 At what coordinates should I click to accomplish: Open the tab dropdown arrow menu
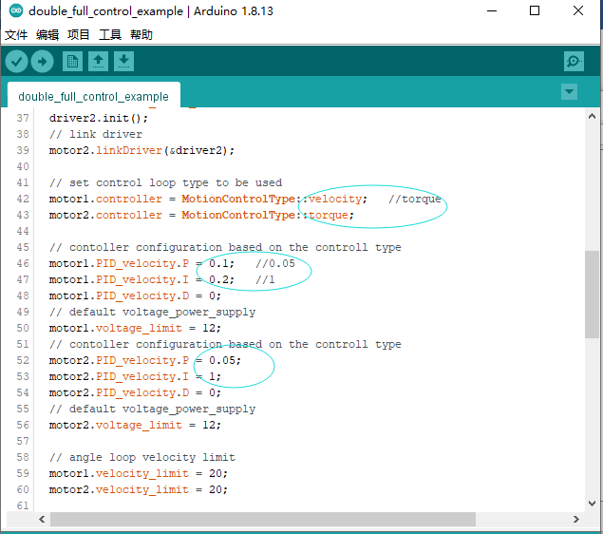click(569, 92)
